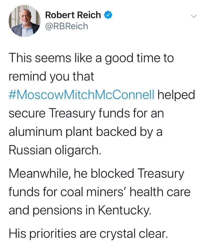Click the word "Kentucky" in the tweet
Screen dimensions: 205x252
point(124,211)
